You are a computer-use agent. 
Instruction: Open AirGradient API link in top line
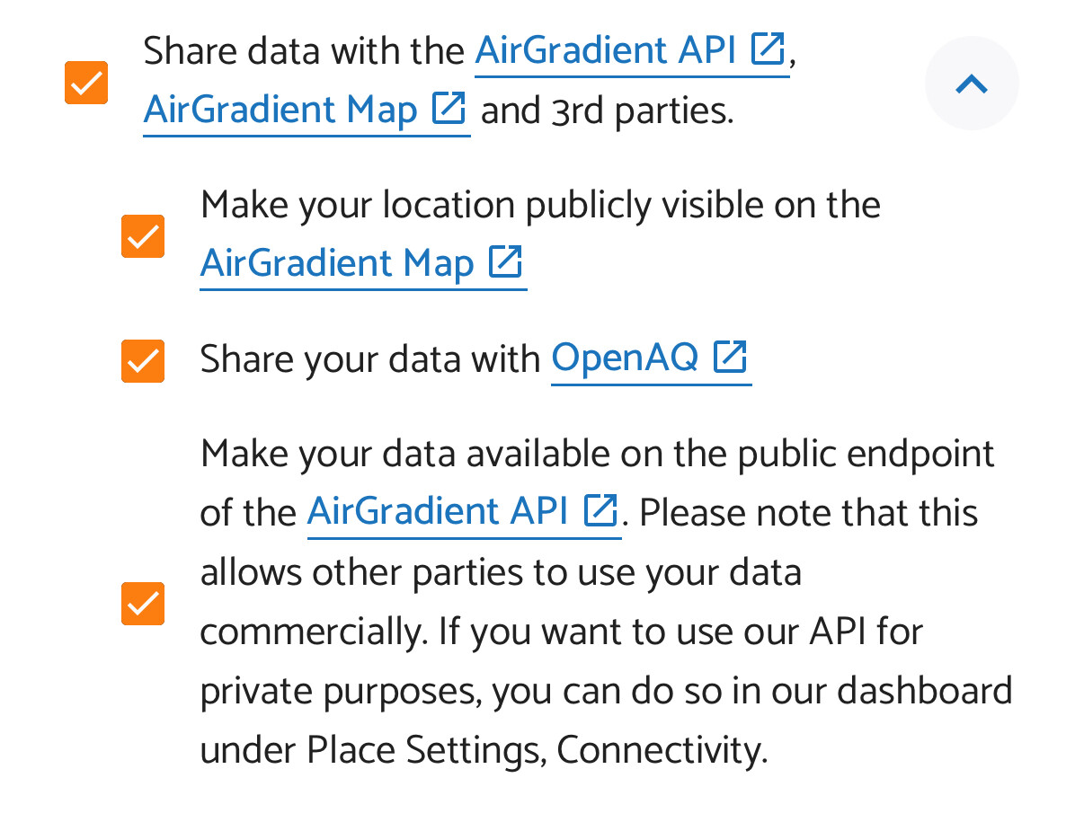point(631,51)
